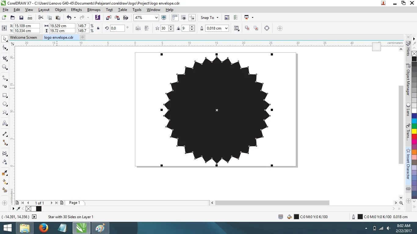Open the Object Manager docker tab
The width and height of the screenshot is (417, 234).
[x=408, y=80]
